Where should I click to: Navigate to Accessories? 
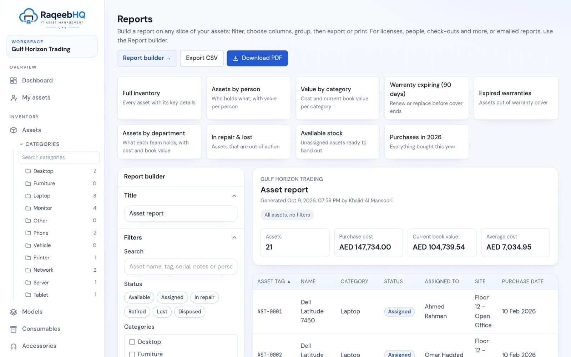click(x=52, y=346)
